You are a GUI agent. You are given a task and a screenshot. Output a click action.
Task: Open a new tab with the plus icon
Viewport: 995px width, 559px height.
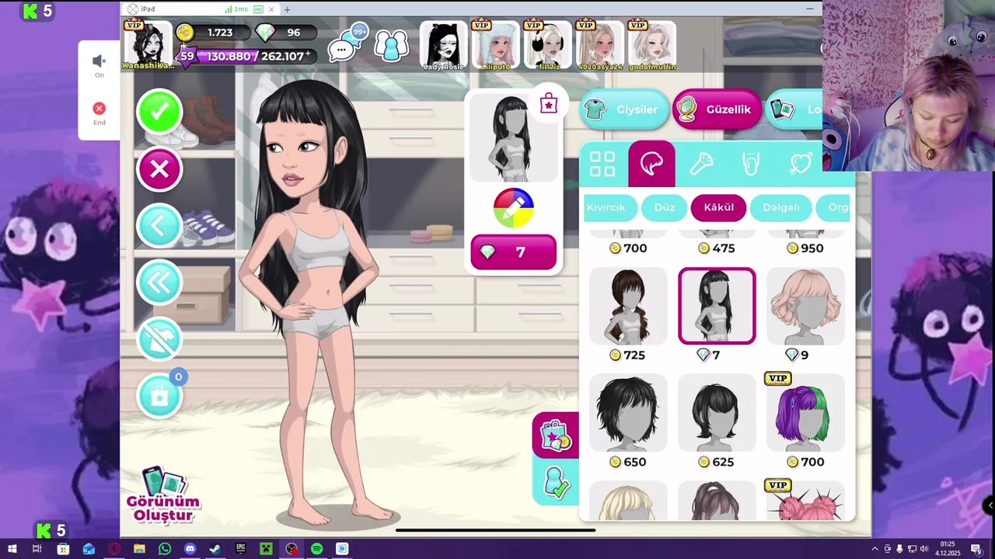[288, 9]
